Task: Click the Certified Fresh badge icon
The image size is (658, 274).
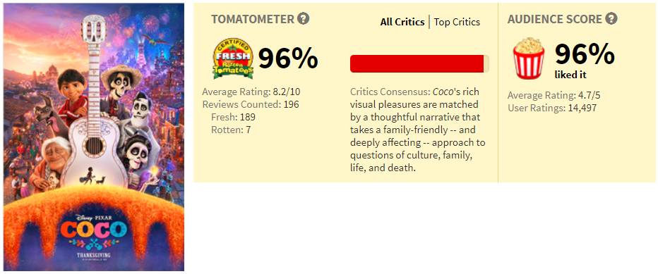Action: click(233, 58)
